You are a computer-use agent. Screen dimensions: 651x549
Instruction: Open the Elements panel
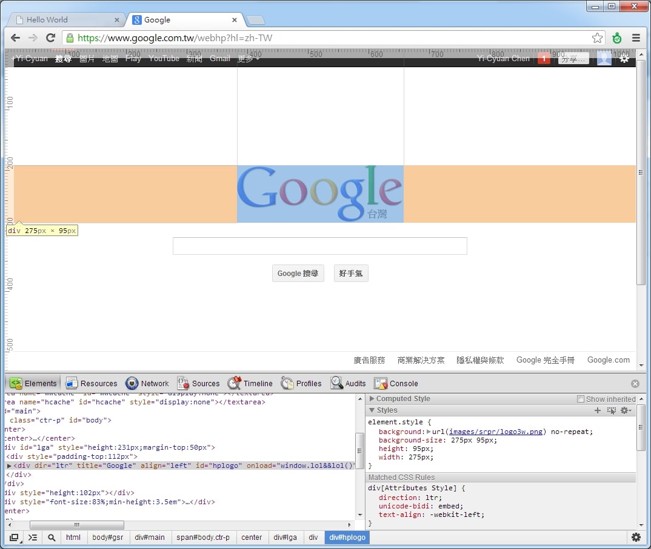[x=33, y=383]
